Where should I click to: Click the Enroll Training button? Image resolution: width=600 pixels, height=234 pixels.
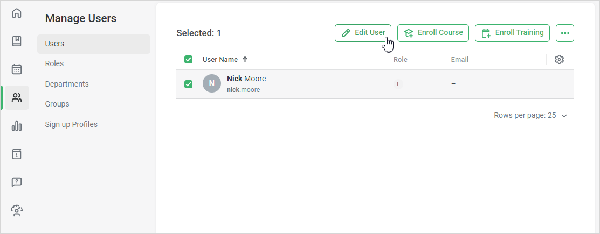(512, 33)
